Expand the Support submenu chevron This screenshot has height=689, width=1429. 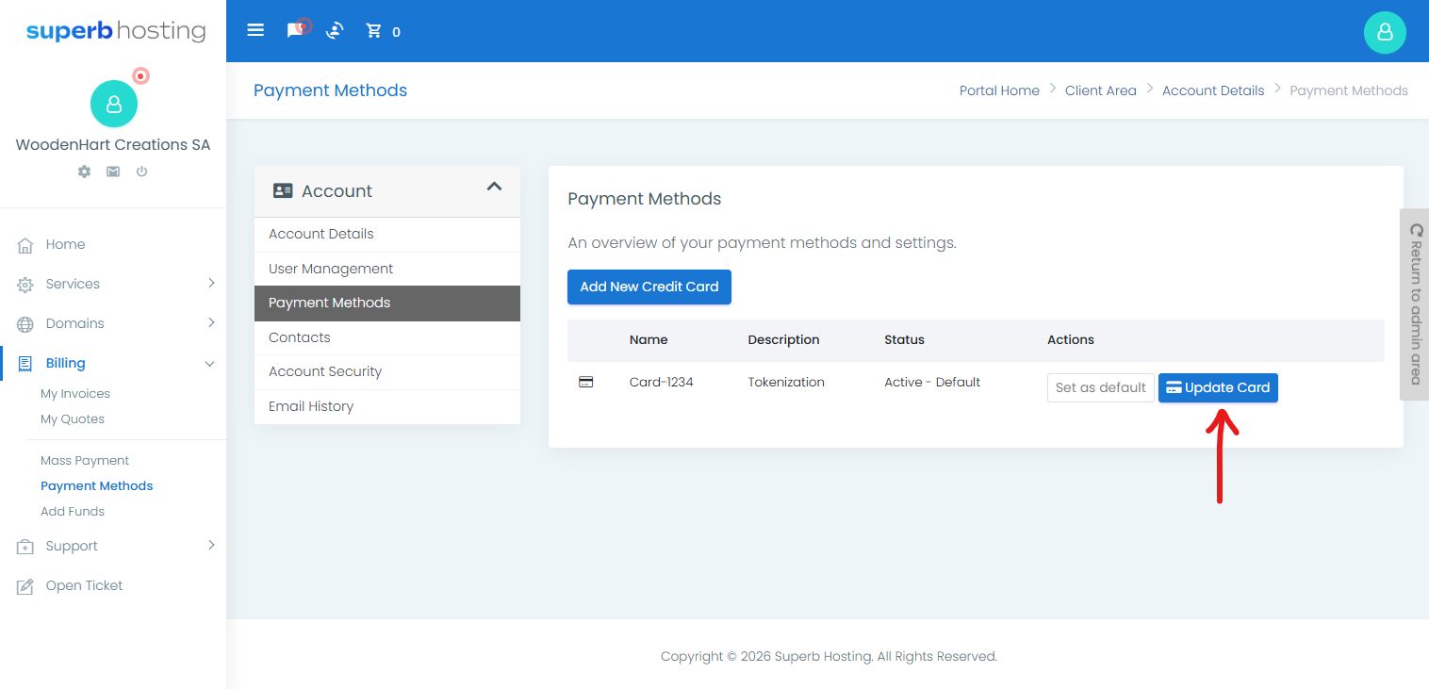tap(211, 545)
